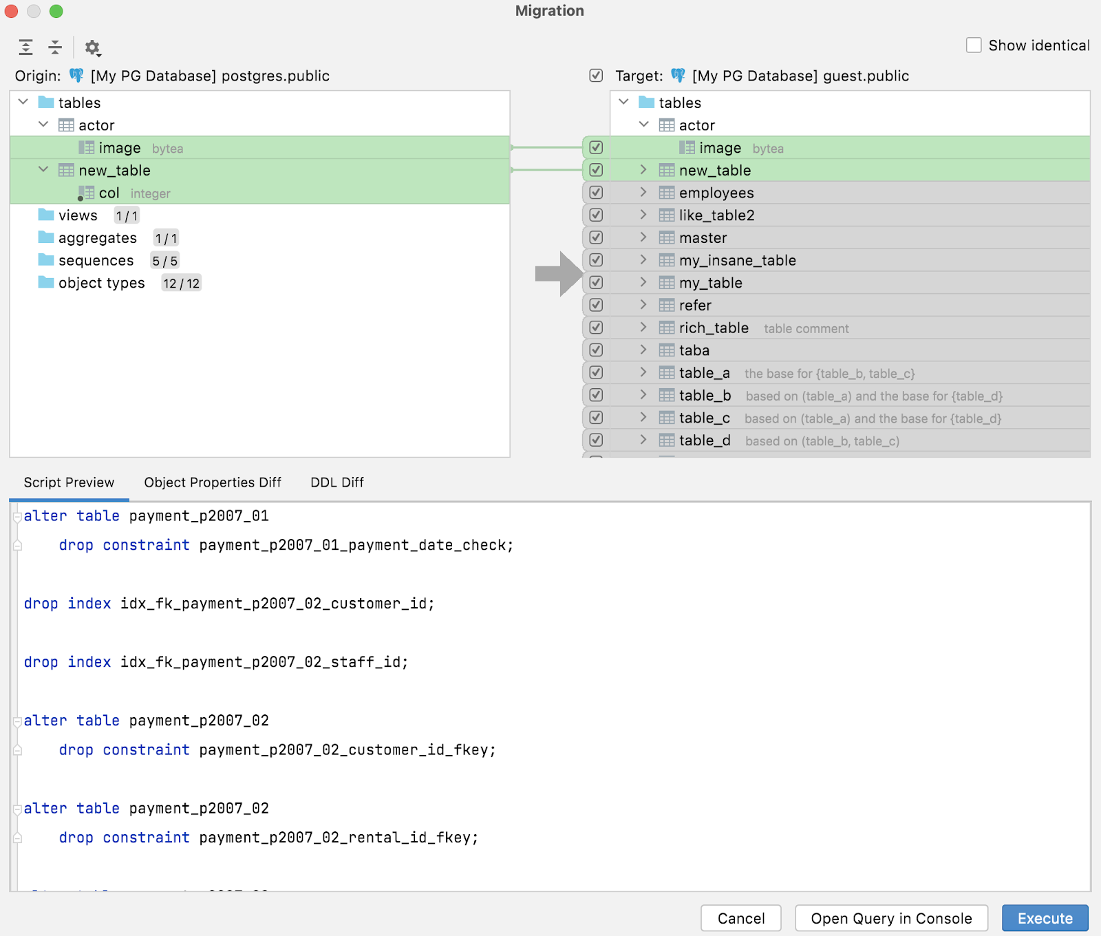The width and height of the screenshot is (1101, 936).
Task: Click the migrate arrow between panes
Action: tap(559, 274)
